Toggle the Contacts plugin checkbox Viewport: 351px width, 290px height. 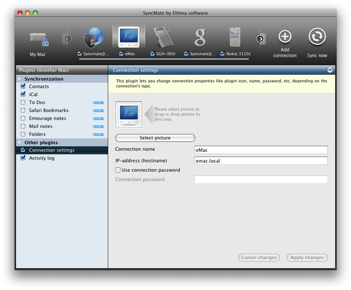[x=23, y=86]
